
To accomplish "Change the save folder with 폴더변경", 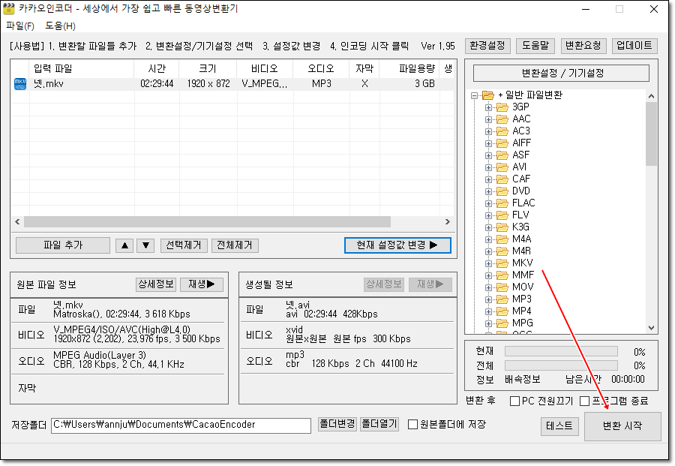I will (x=337, y=424).
